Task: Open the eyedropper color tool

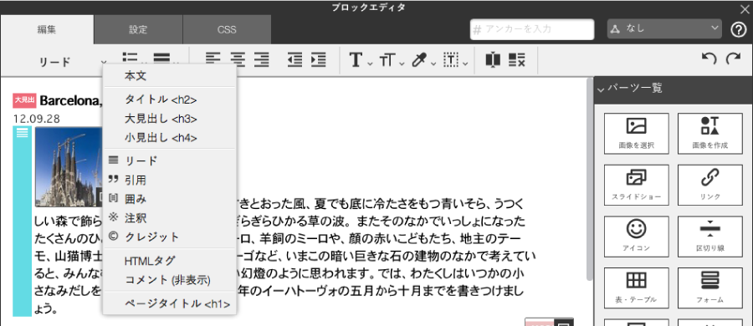Action: point(419,60)
